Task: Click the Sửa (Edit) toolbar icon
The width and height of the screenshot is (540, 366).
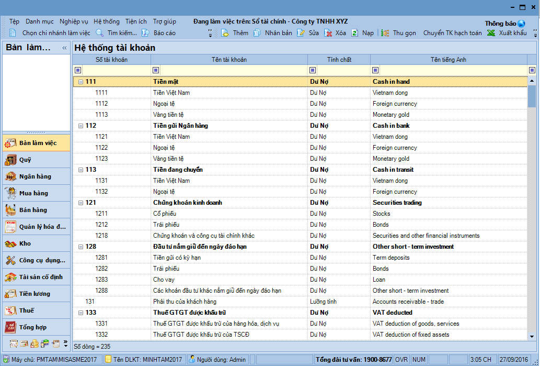Action: (x=301, y=33)
